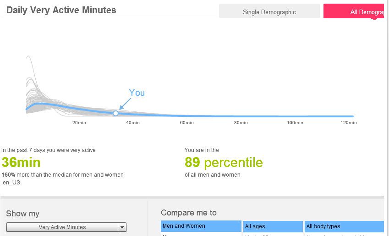Click the 89 percentile value
This screenshot has width=389, height=236.
pos(224,163)
